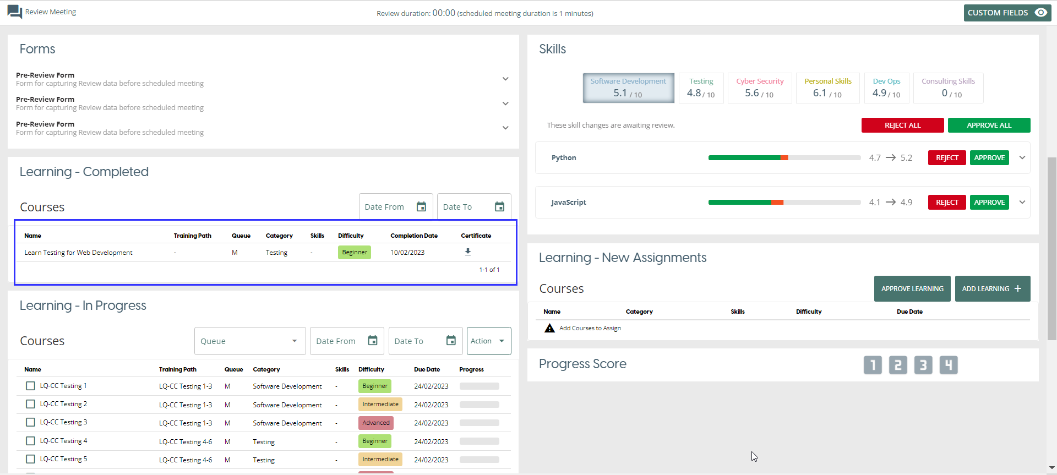Viewport: 1057px width, 475px height.
Task: Approve the Python skill change
Action: tap(989, 158)
